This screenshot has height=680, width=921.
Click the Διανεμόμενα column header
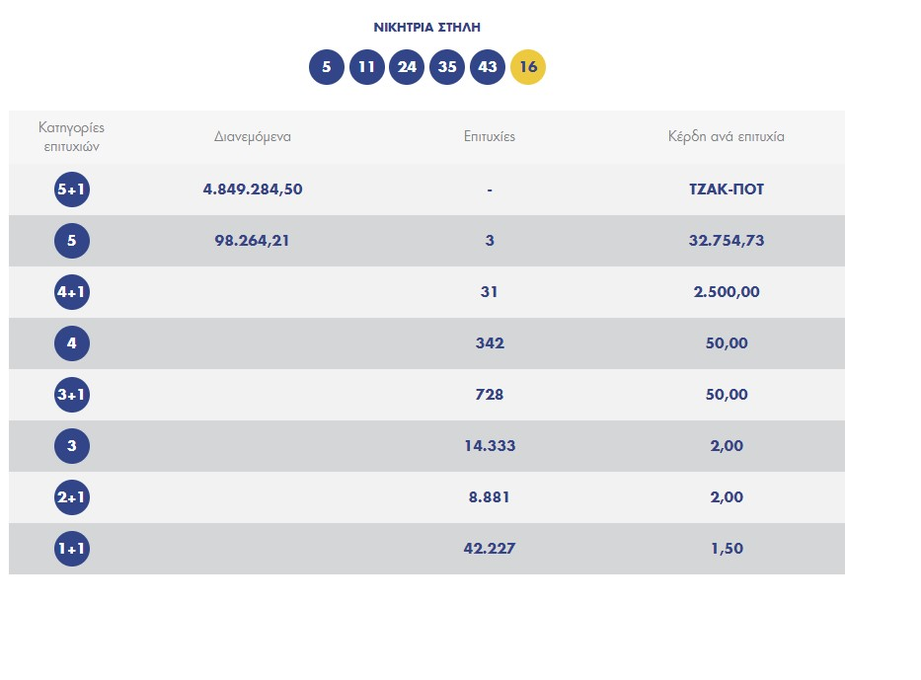(253, 137)
